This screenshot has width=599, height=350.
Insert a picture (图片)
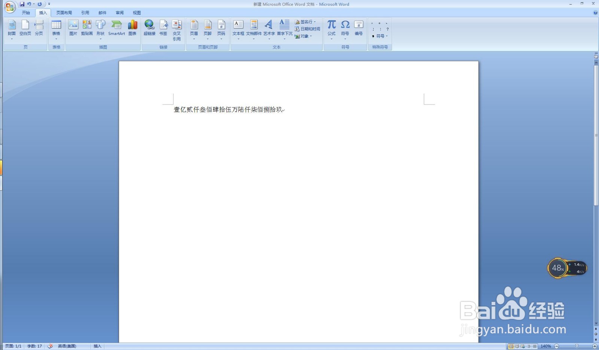click(x=73, y=28)
